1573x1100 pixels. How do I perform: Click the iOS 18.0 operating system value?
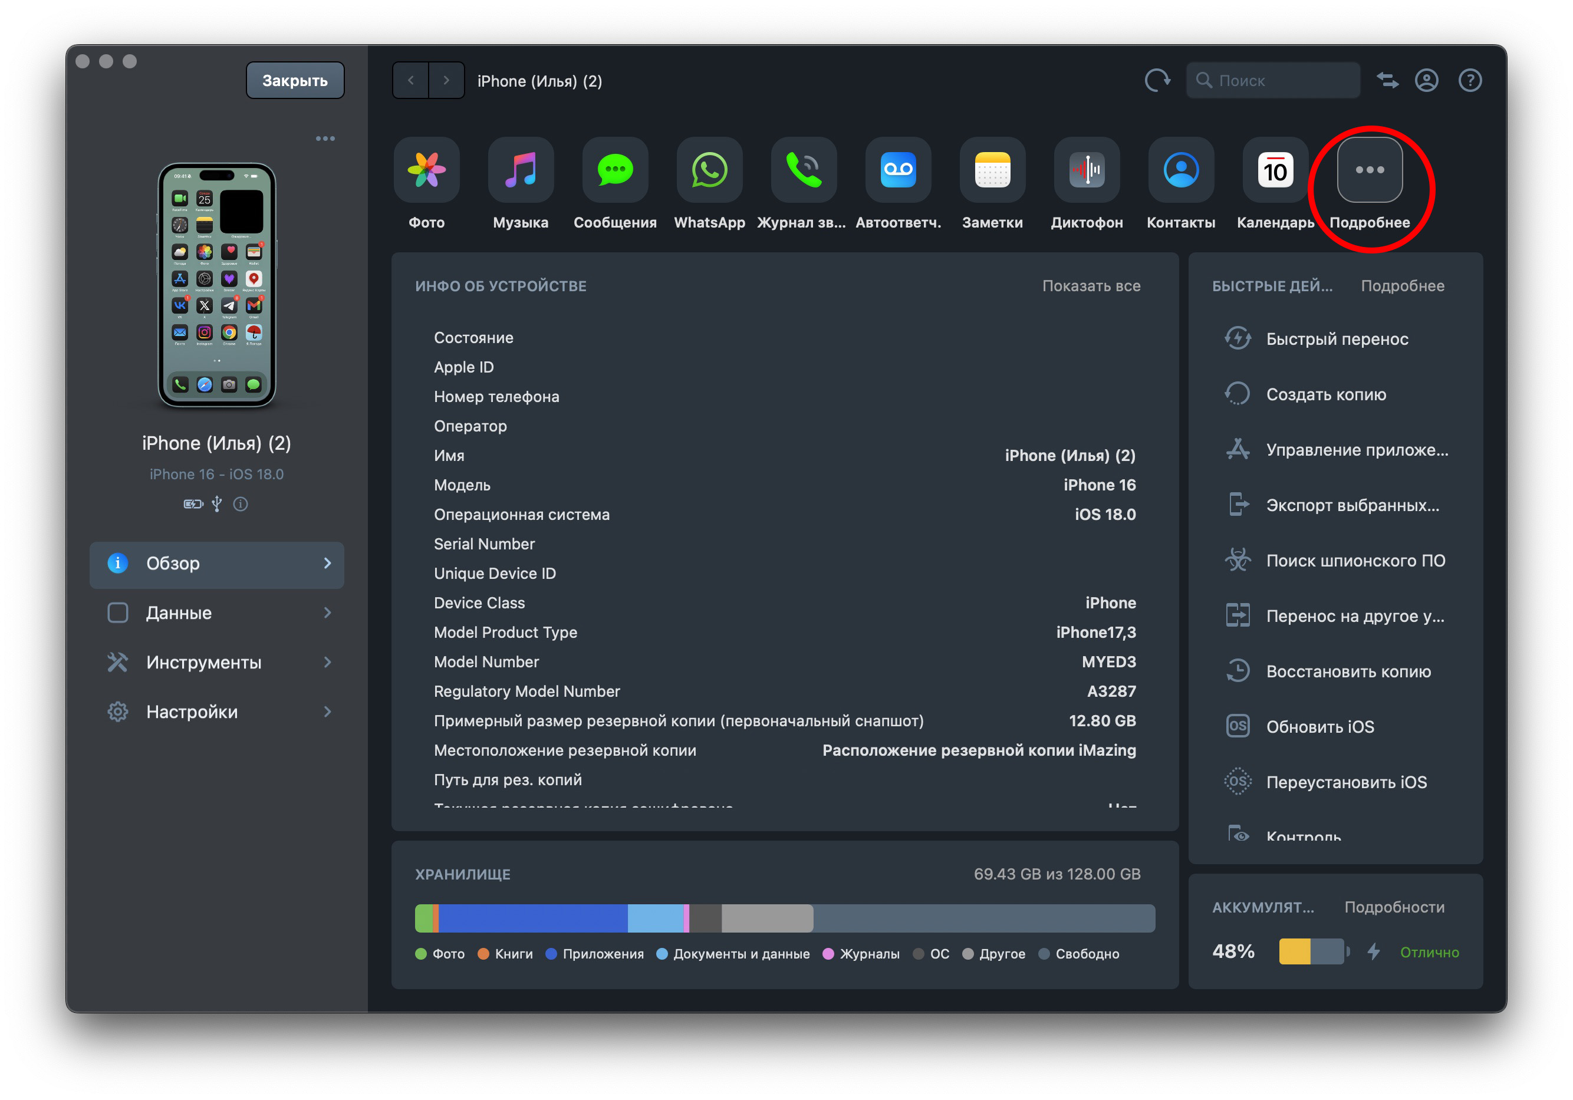point(1104,515)
